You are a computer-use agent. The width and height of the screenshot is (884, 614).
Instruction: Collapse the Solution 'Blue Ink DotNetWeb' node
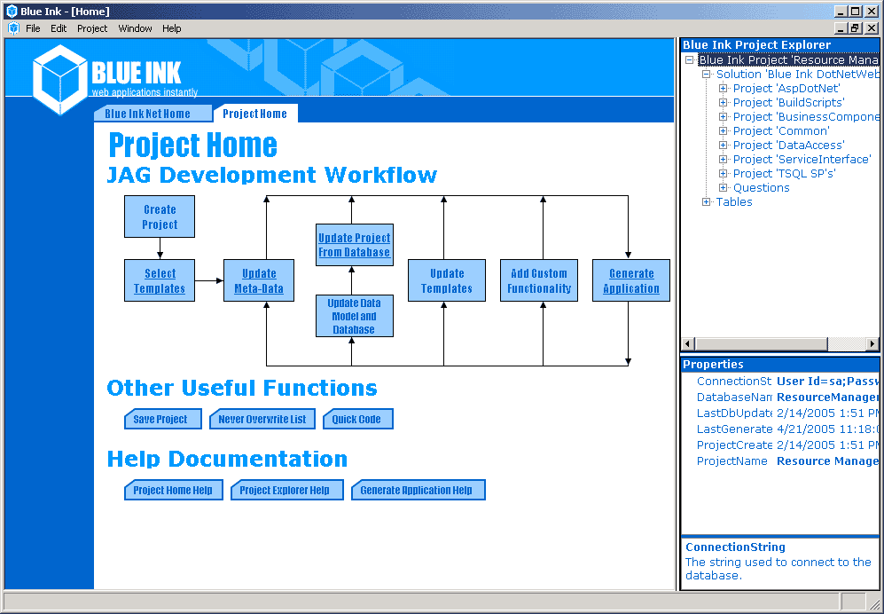pyautogui.click(x=706, y=75)
